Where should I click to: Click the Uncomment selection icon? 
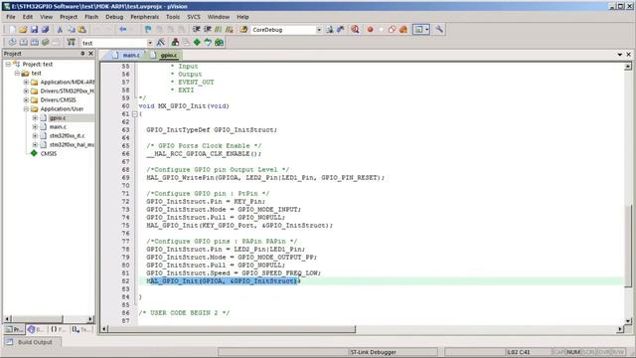230,30
